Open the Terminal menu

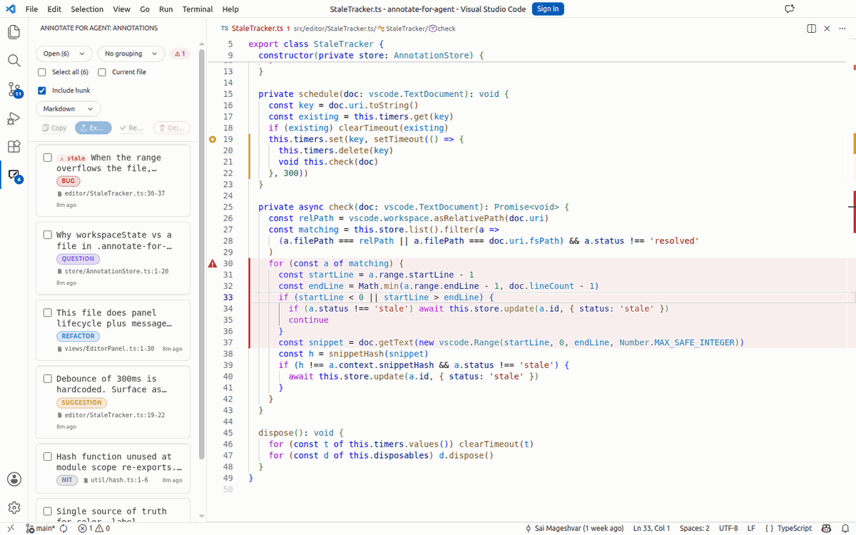[198, 9]
